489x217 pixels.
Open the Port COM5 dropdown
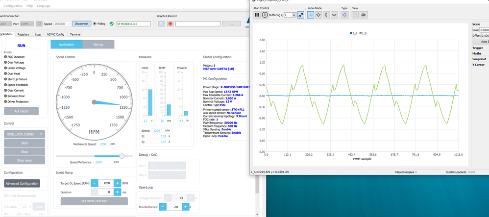coord(27,24)
